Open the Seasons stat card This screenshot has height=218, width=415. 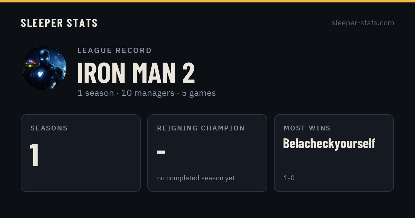pos(81,153)
